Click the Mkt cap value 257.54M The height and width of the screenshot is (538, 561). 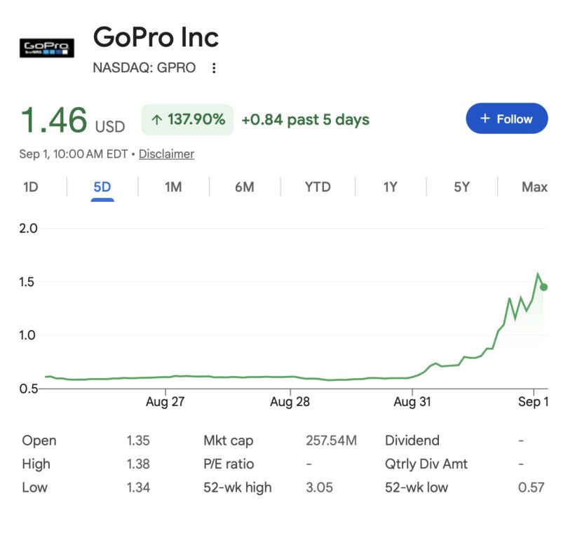click(x=331, y=441)
